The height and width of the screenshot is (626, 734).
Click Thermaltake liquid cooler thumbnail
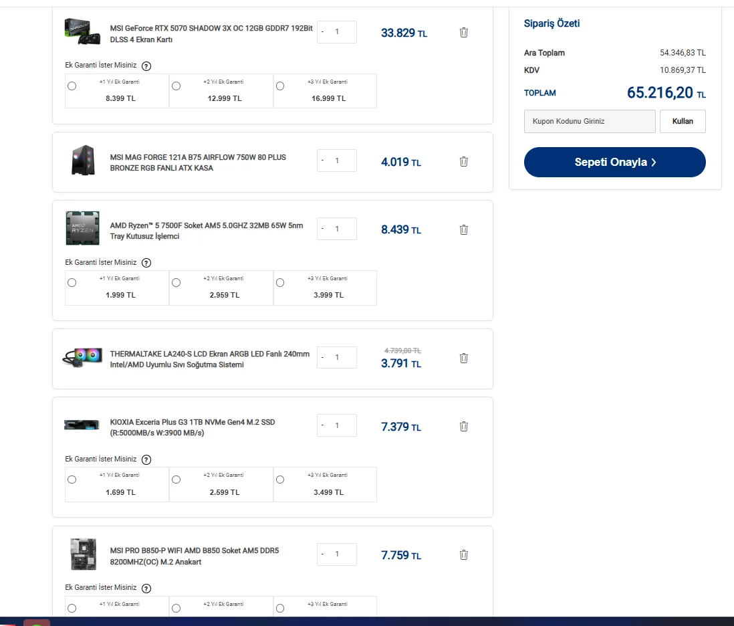tap(82, 357)
